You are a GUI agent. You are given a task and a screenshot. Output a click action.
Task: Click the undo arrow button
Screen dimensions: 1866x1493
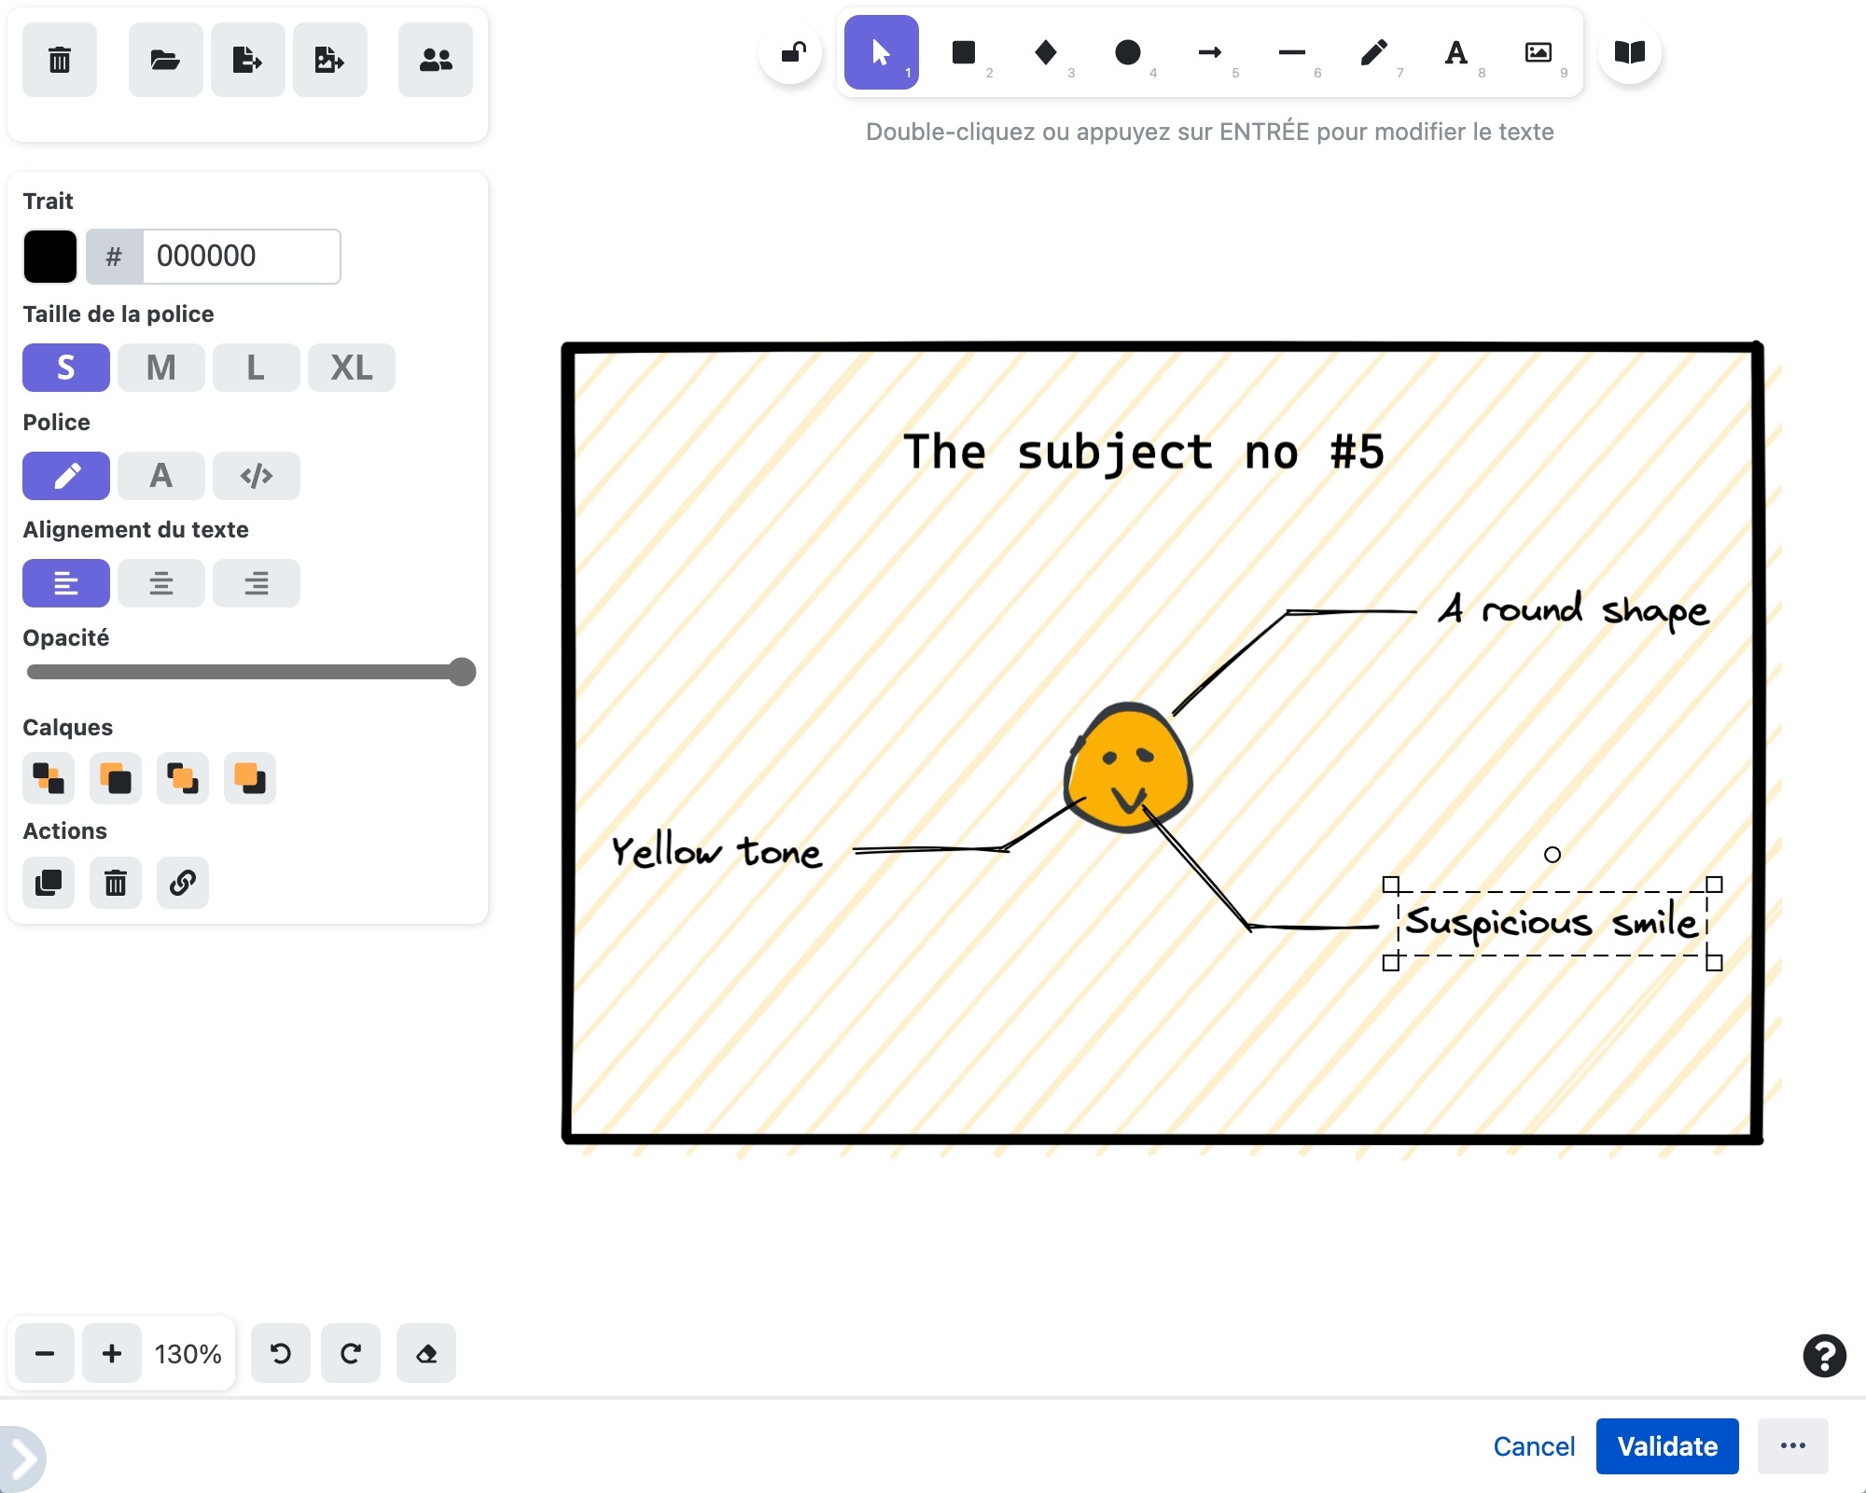point(280,1353)
